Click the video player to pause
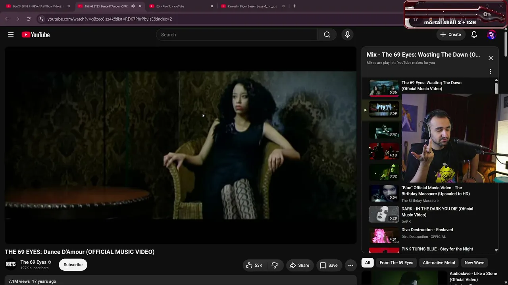Image resolution: width=508 pixels, height=285 pixels. coord(181,145)
